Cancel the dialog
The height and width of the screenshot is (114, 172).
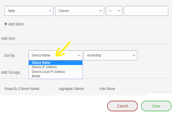pyautogui.click(x=122, y=106)
